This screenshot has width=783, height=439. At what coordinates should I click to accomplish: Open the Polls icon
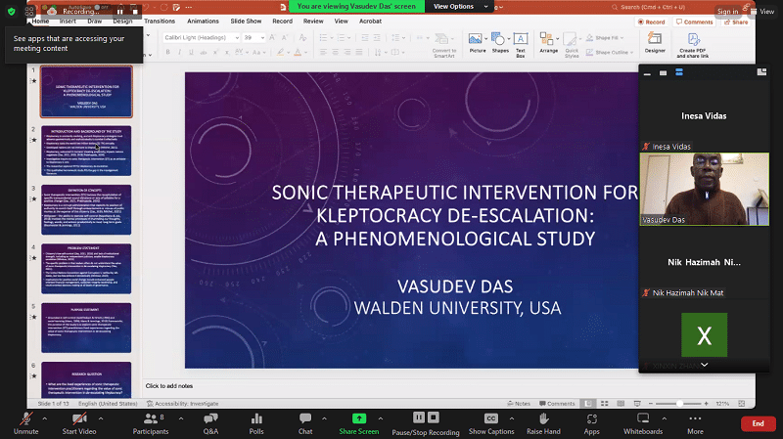pos(256,417)
